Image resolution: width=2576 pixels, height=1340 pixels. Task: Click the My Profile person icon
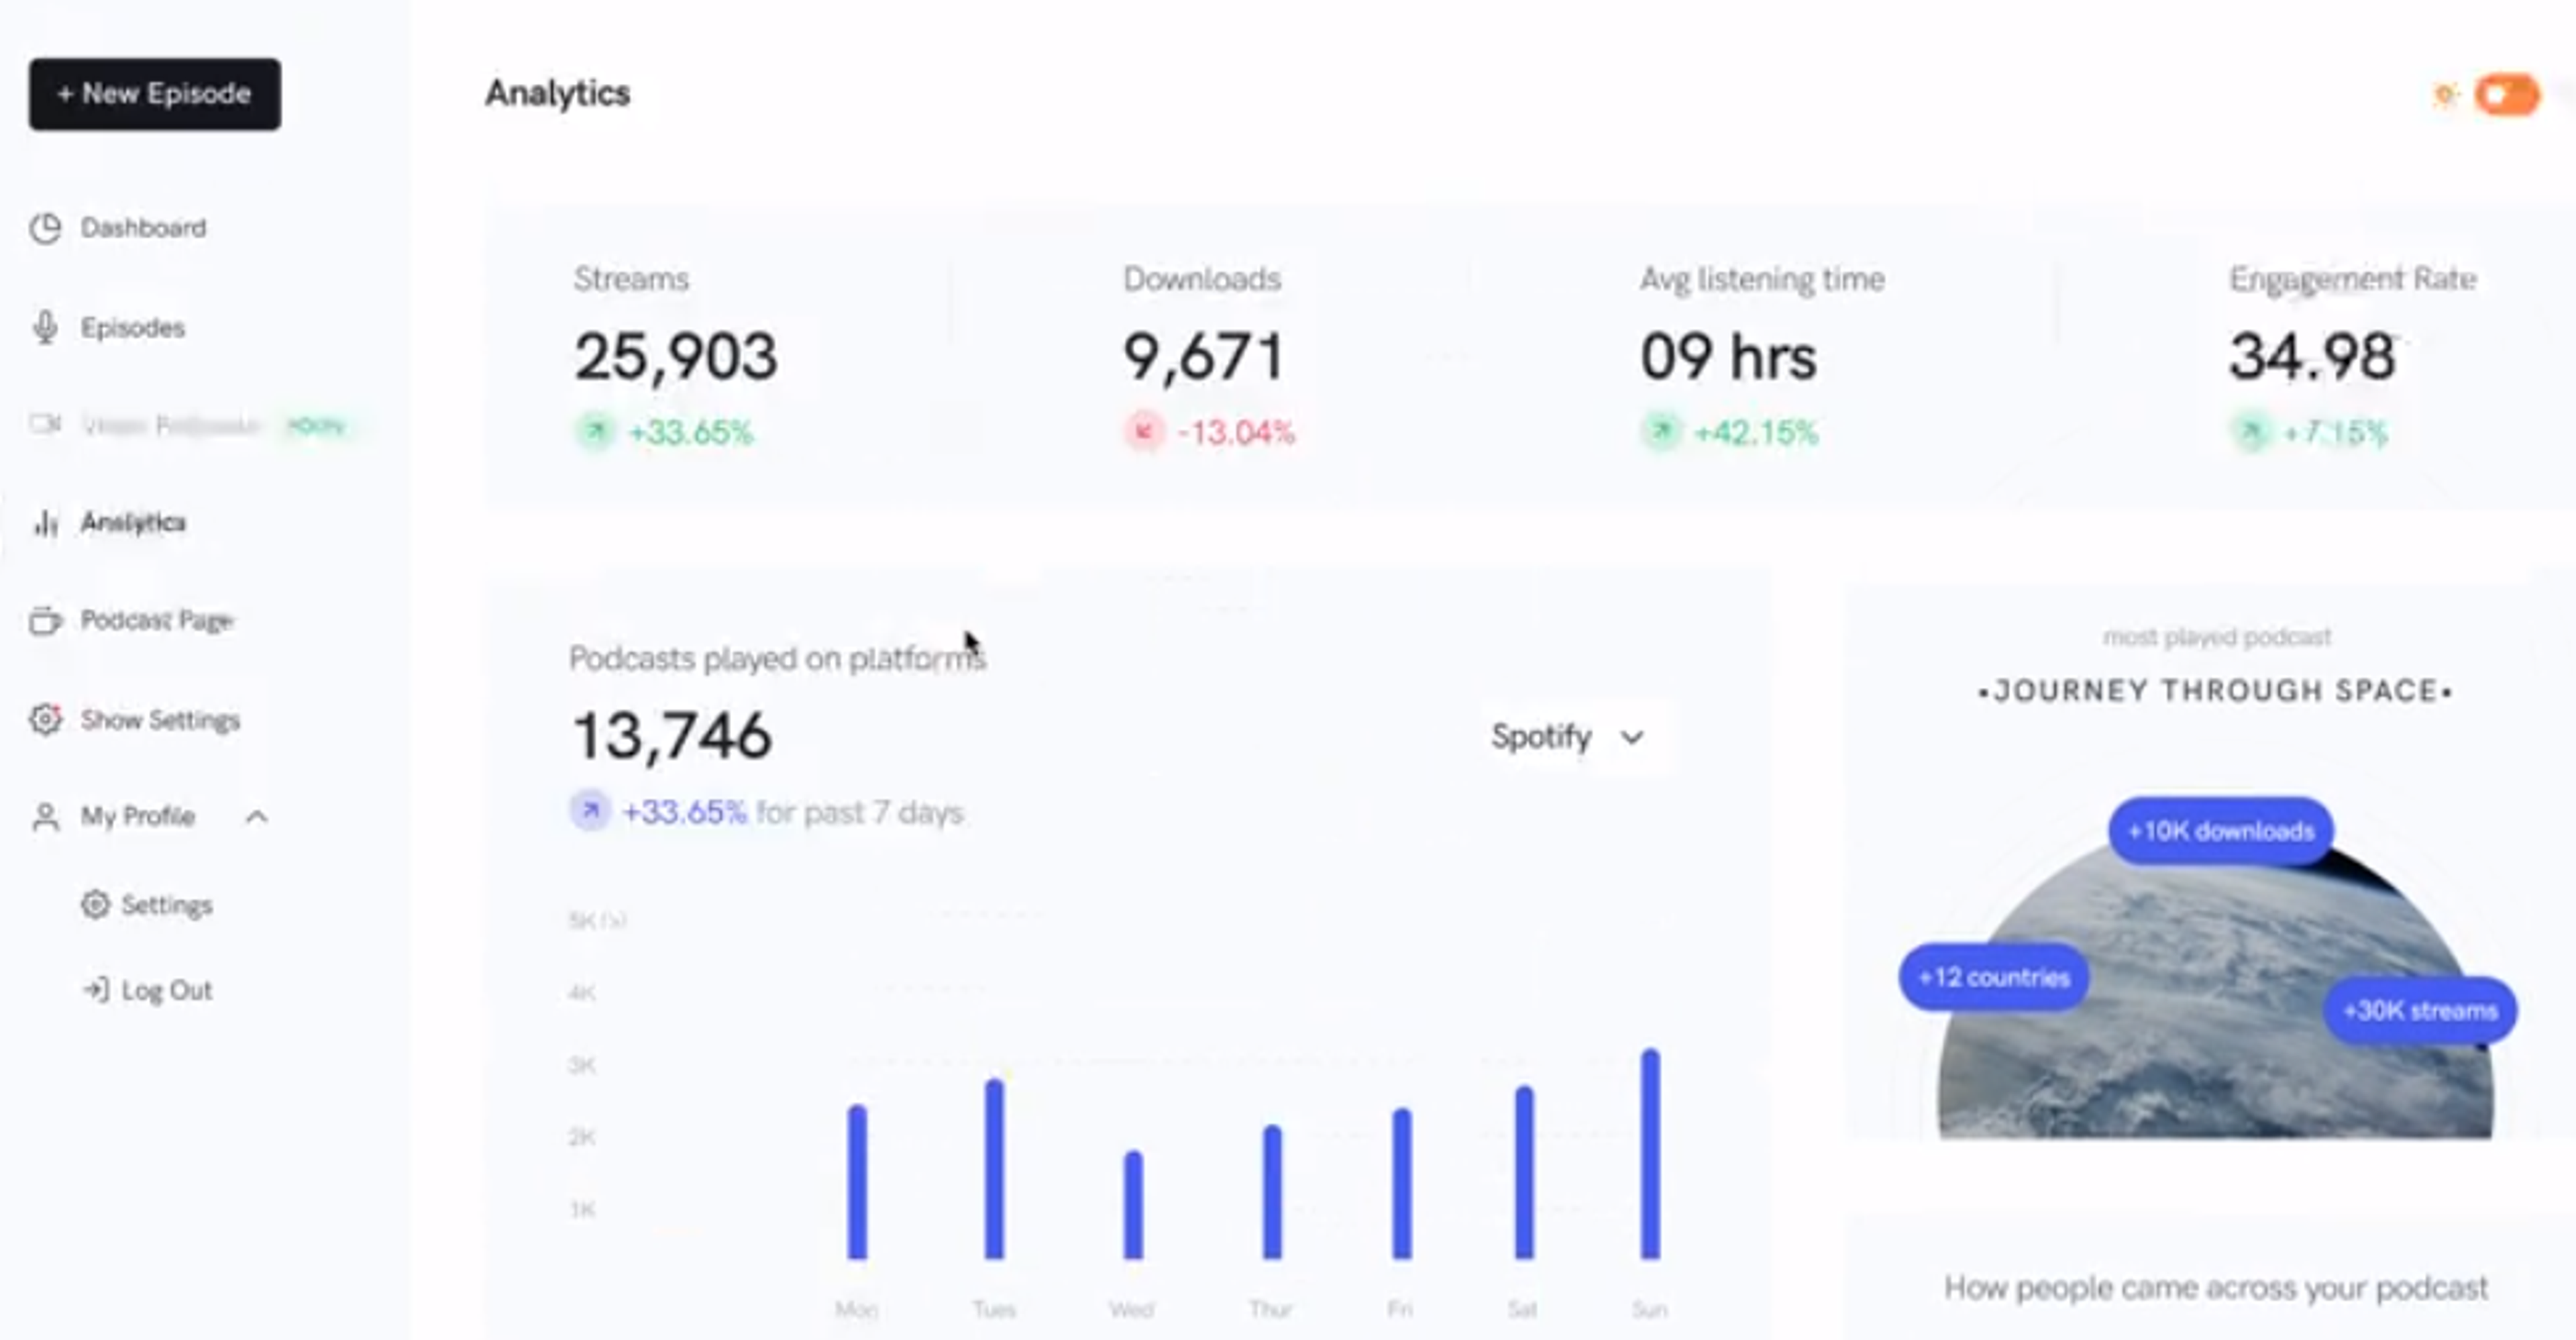(45, 816)
